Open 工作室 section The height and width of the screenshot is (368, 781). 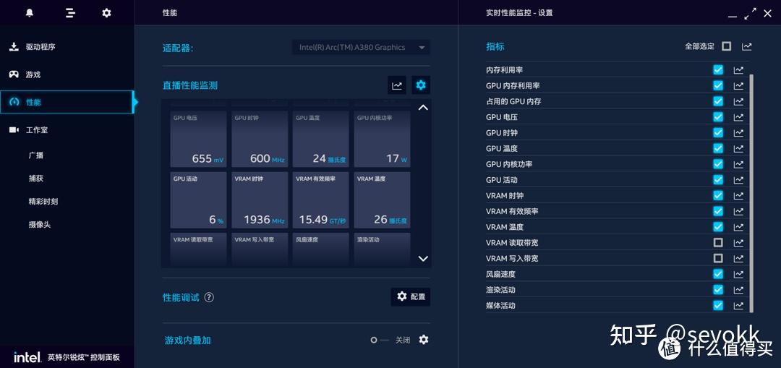67,130
